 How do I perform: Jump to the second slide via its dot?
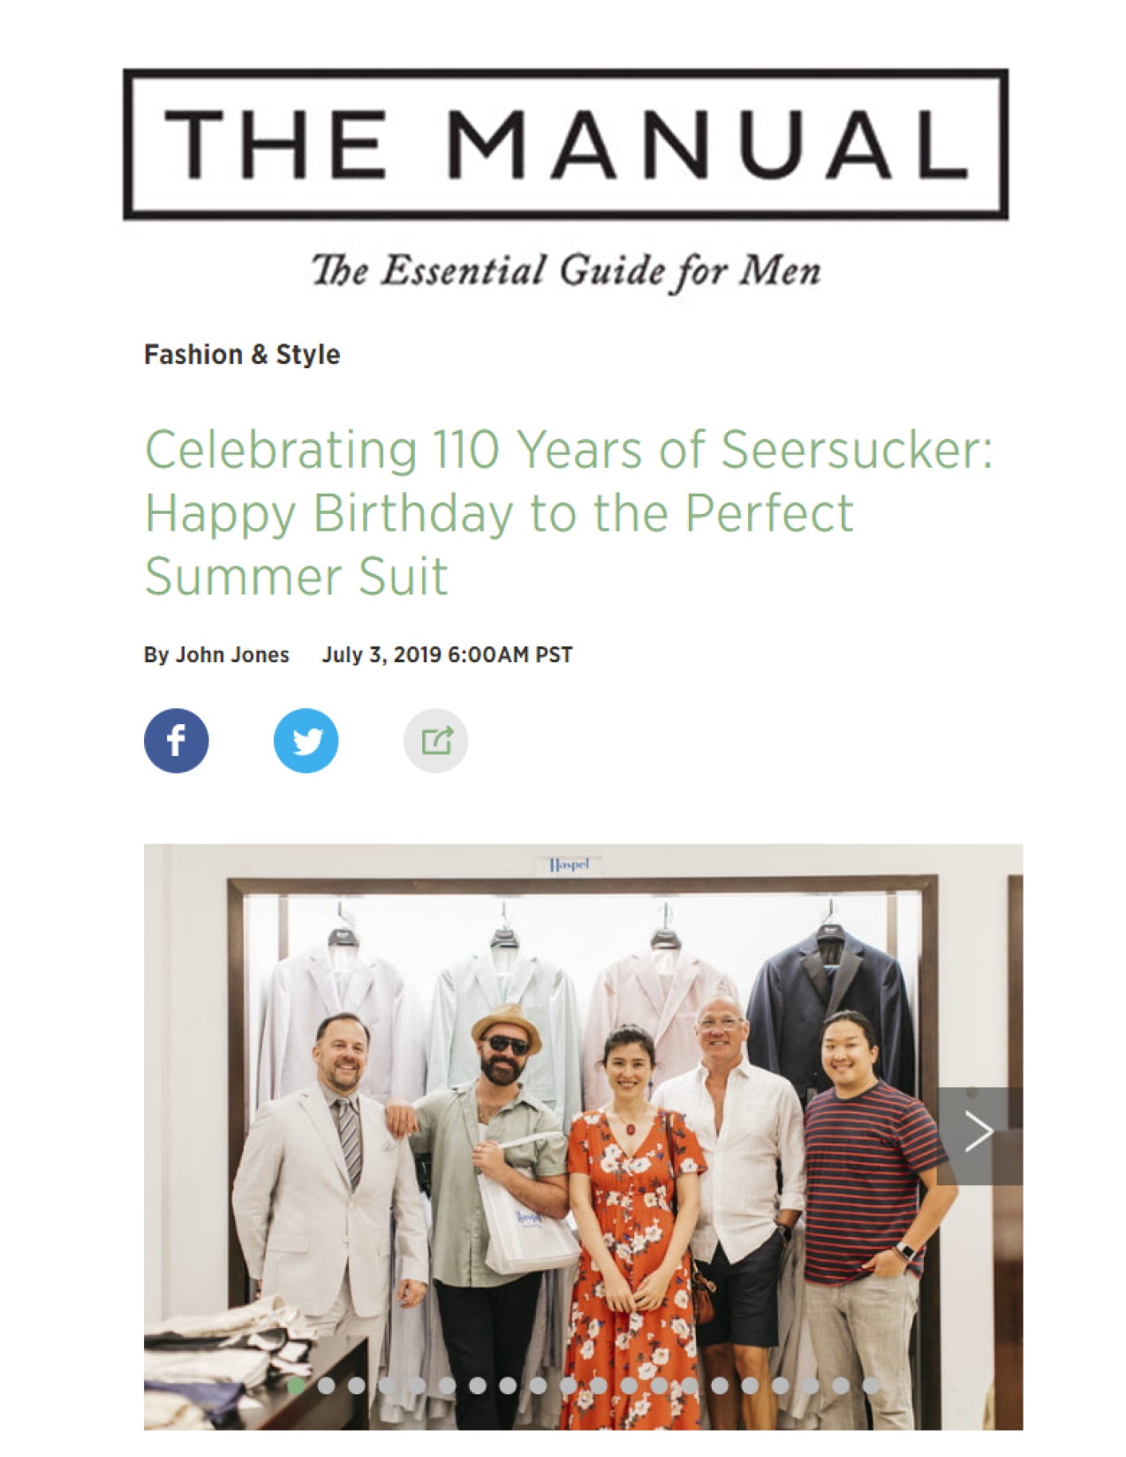coord(326,1385)
